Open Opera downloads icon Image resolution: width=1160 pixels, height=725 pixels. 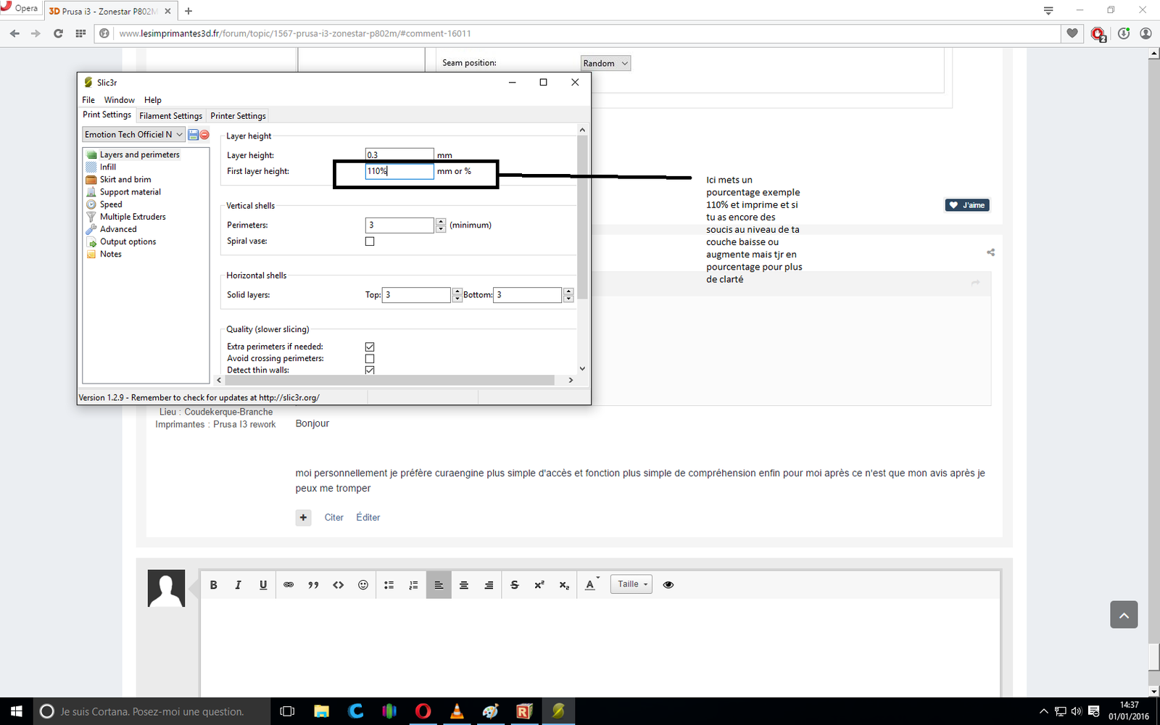[1124, 33]
